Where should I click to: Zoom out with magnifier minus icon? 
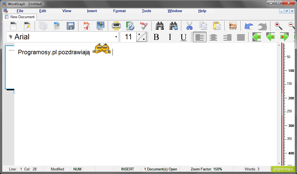coord(292,26)
